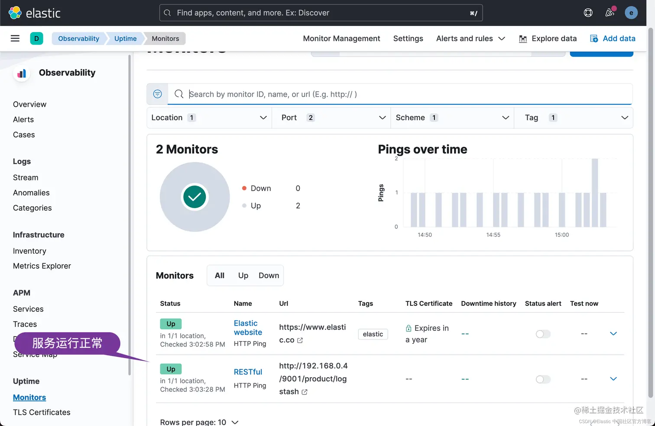
Task: Open the Alerts and rules dropdown
Action: (471, 38)
